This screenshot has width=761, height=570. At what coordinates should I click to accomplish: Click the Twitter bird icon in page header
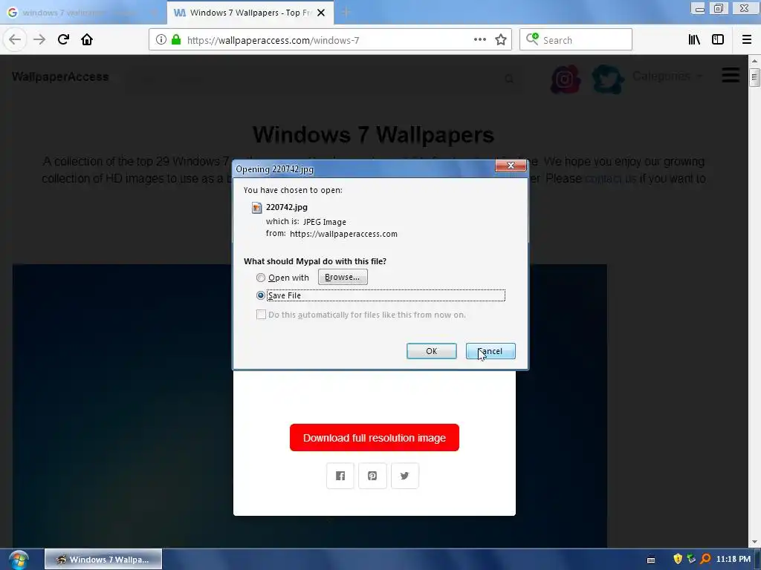coord(608,79)
